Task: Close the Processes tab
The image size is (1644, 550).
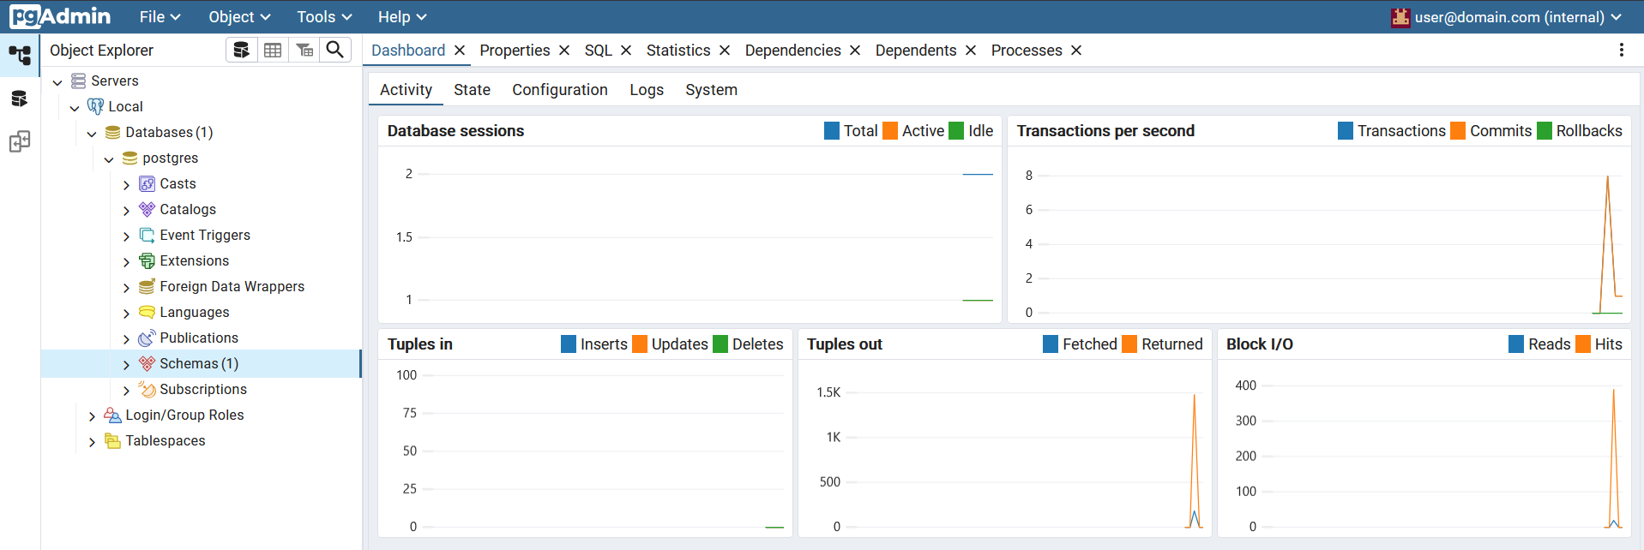Action: pyautogui.click(x=1076, y=51)
